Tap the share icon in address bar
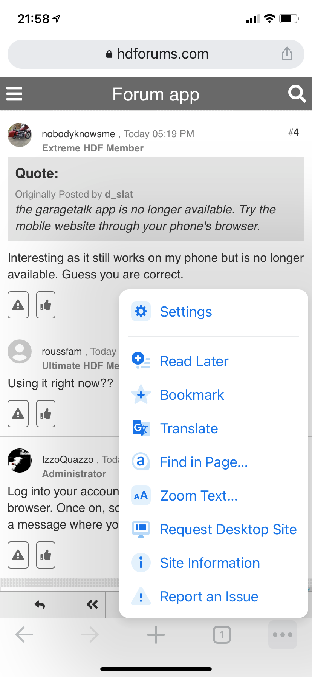The width and height of the screenshot is (312, 677). [x=287, y=54]
